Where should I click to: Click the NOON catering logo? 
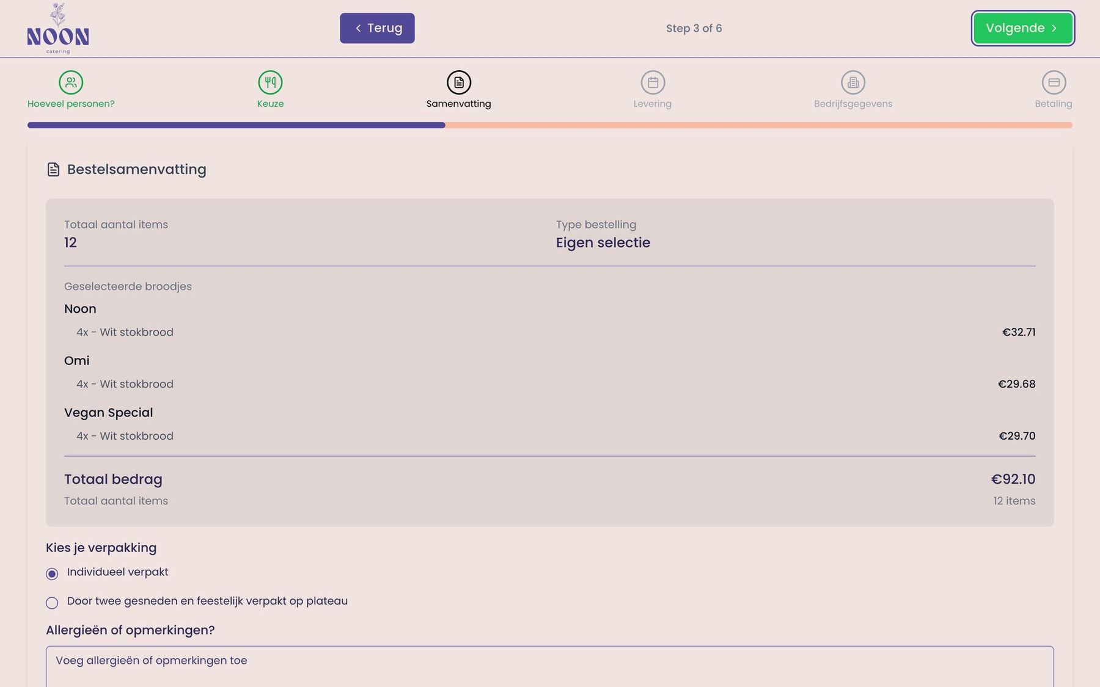click(58, 29)
